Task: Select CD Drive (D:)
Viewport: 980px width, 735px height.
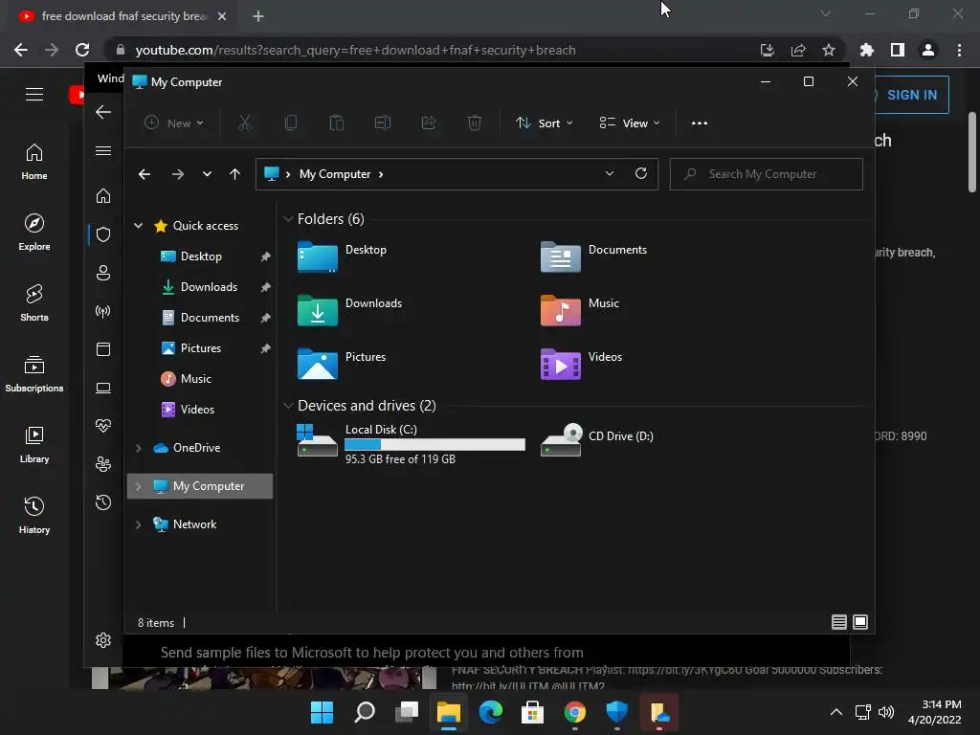Action: point(597,439)
